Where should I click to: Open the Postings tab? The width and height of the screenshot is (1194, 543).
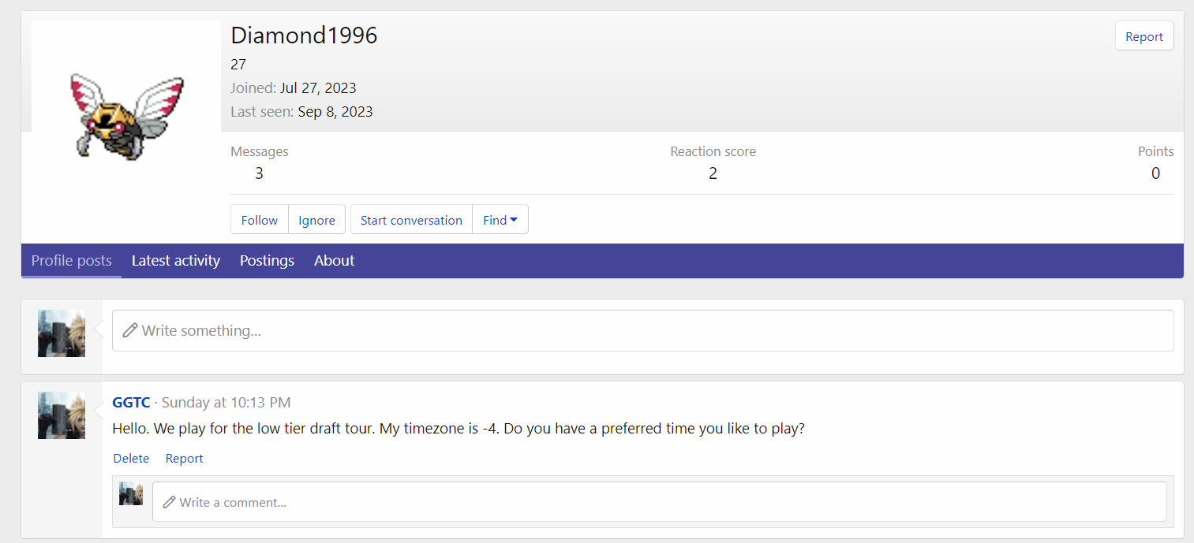267,261
